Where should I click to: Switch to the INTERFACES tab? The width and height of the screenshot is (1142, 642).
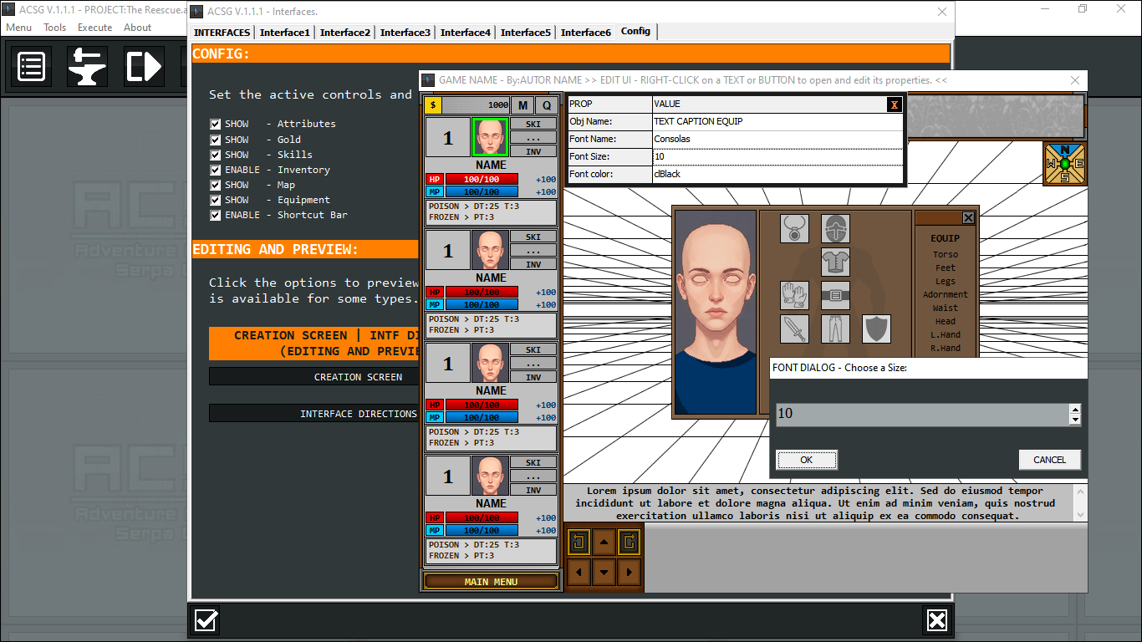(x=222, y=33)
